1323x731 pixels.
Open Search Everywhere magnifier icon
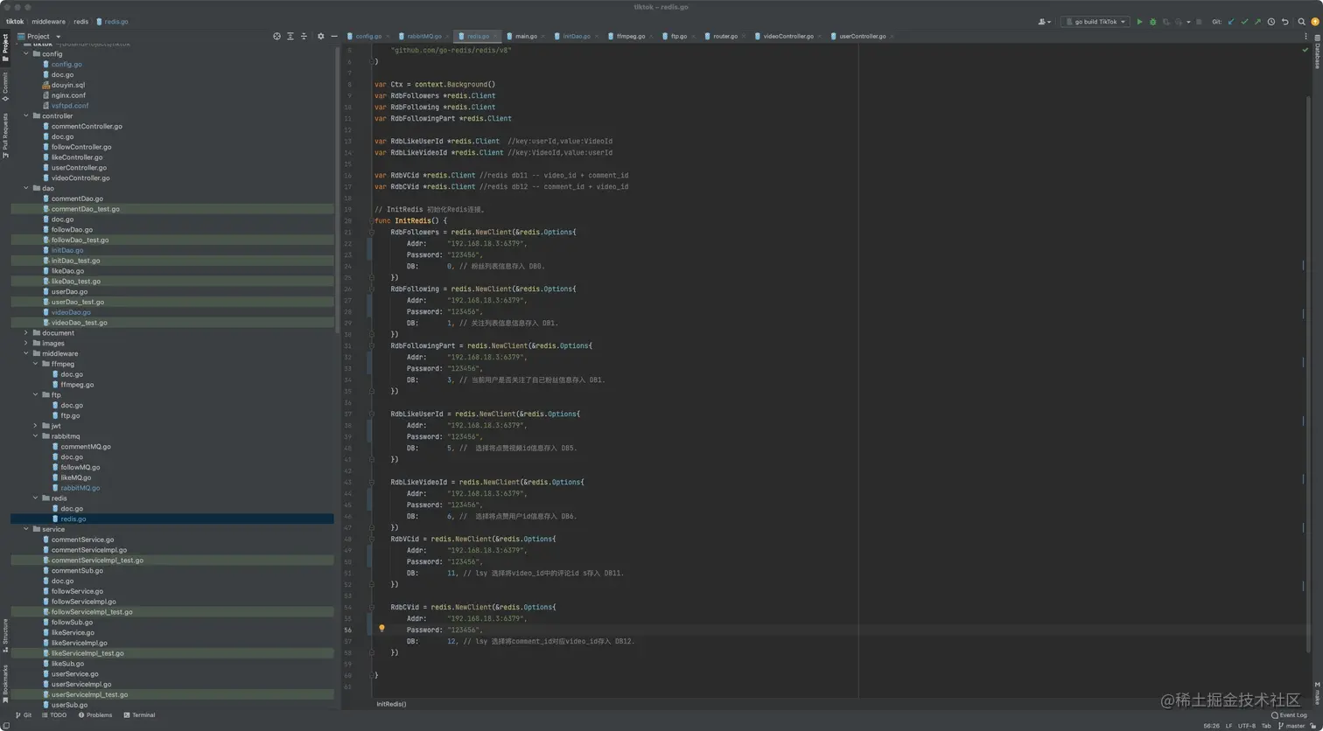pos(1302,22)
